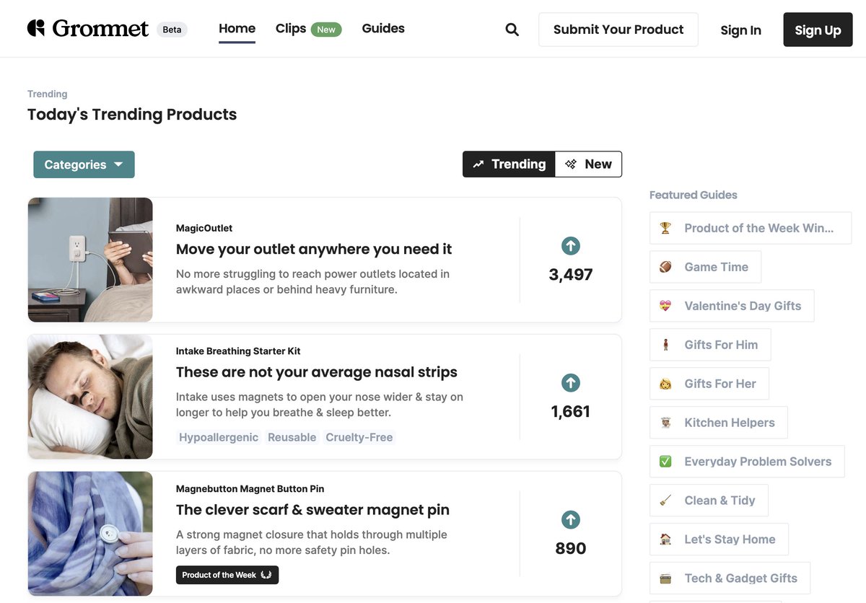
Task: Click the icon by Tech & Gadget Gifts
Action: pyautogui.click(x=665, y=578)
